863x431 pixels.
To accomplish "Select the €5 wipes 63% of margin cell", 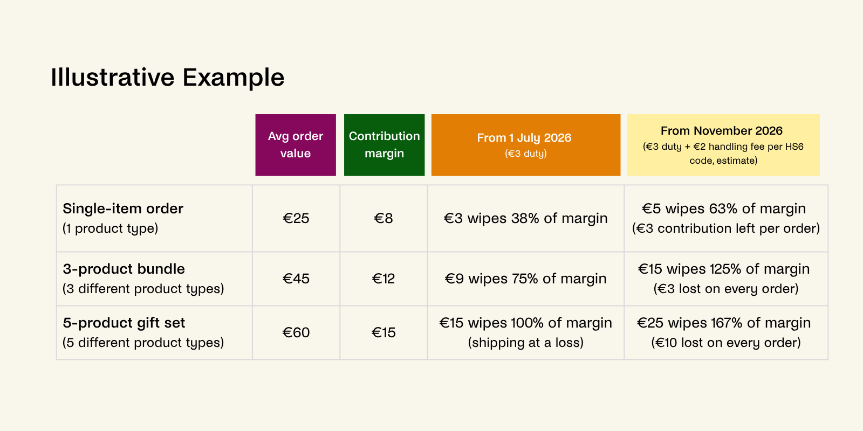I will 726,218.
